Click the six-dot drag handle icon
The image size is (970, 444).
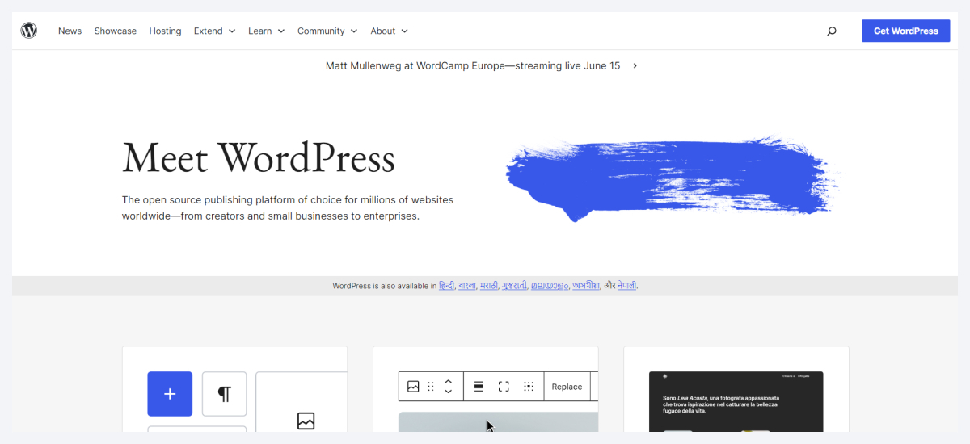click(x=431, y=387)
